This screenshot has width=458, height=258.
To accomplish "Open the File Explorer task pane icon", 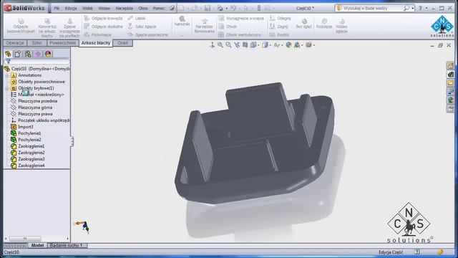I will click(451, 83).
